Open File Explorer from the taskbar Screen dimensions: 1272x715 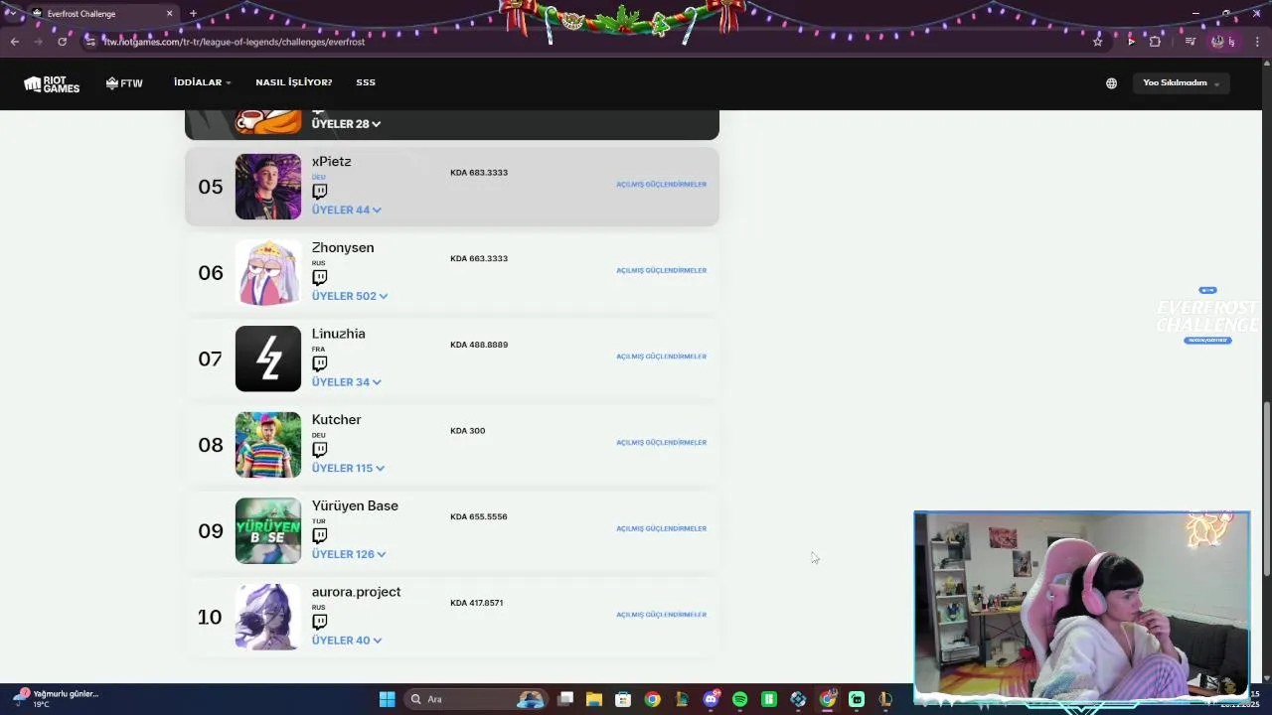point(594,699)
